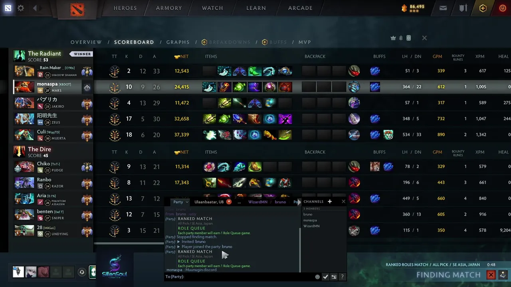This screenshot has height=287, width=511.
Task: Cancel finding match with red X
Action: pyautogui.click(x=491, y=275)
